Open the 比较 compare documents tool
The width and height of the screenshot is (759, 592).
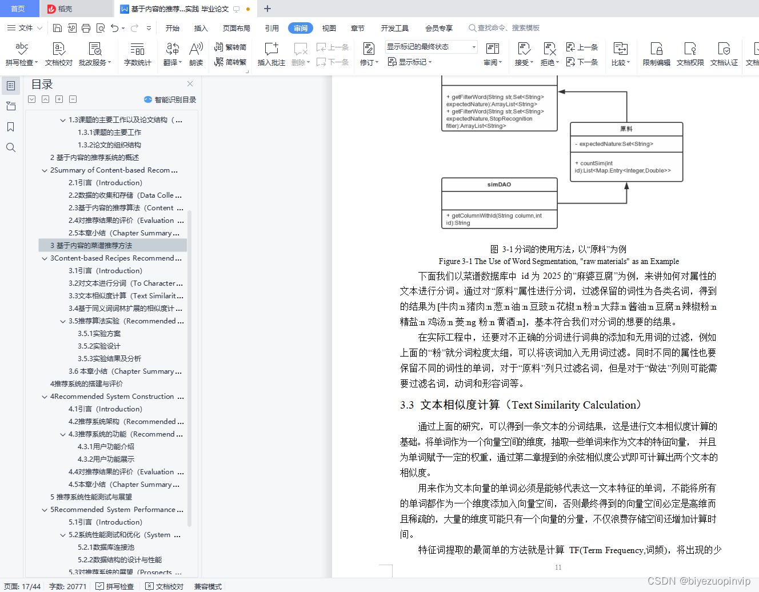621,54
